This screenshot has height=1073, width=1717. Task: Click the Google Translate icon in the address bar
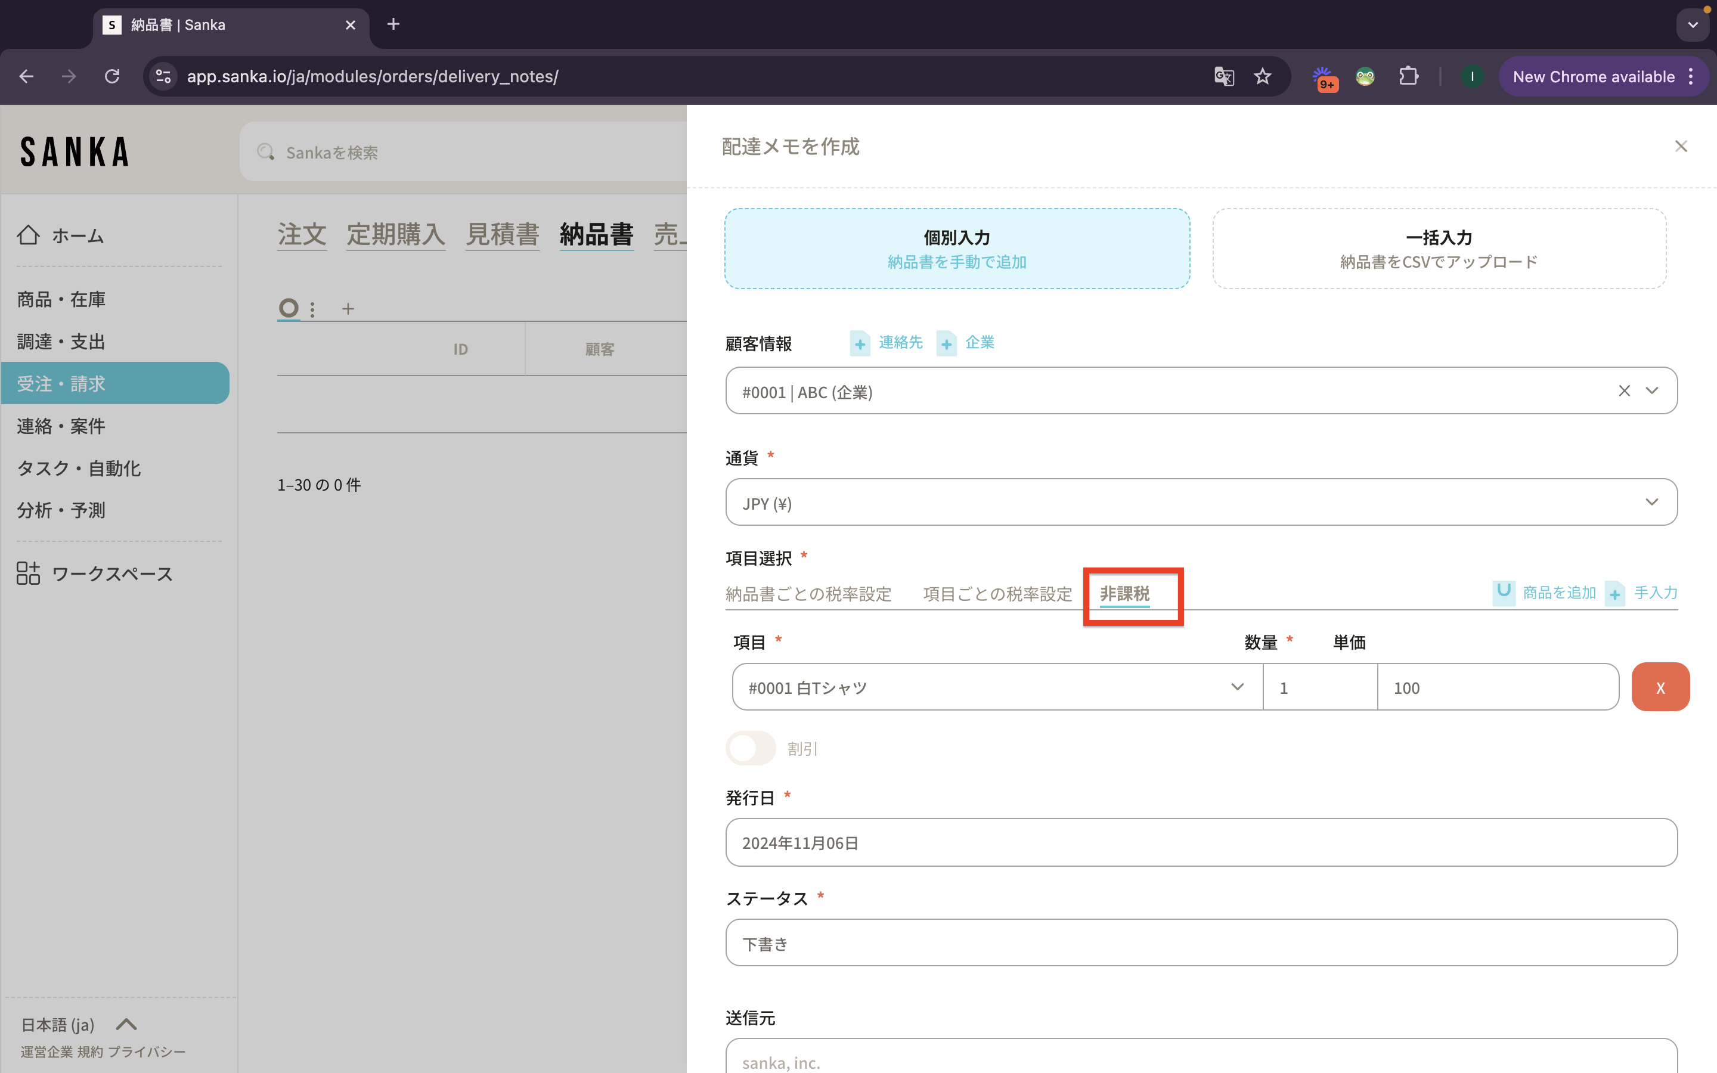click(1224, 77)
